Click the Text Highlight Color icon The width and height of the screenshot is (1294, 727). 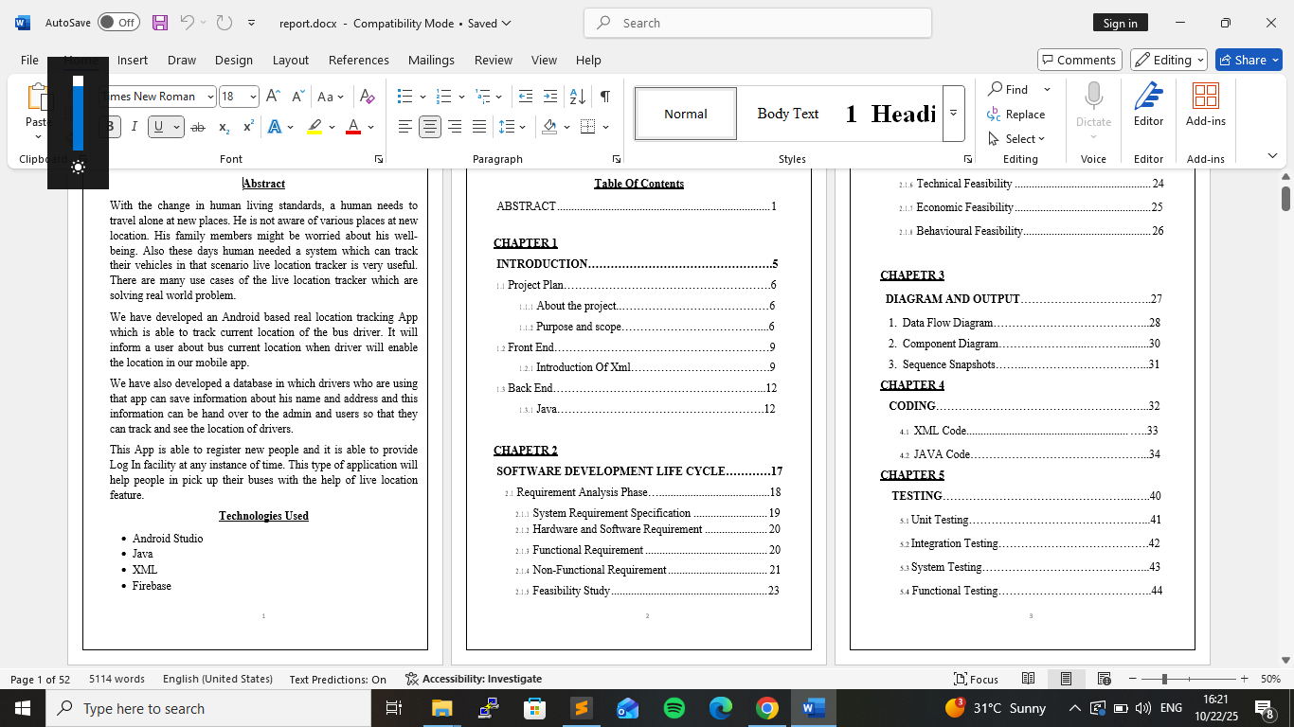315,127
